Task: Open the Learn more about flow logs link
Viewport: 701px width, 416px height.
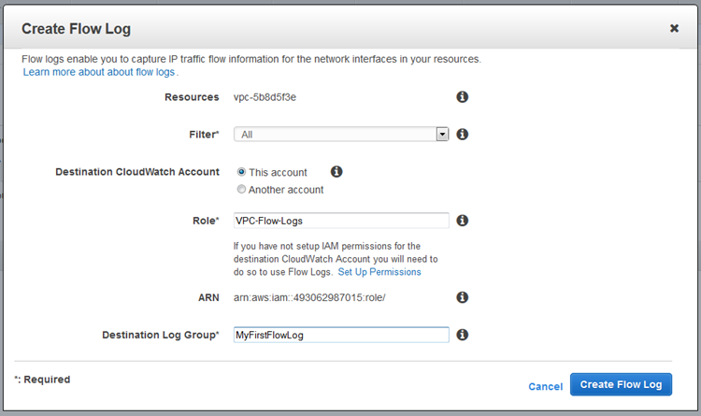Action: tap(99, 72)
